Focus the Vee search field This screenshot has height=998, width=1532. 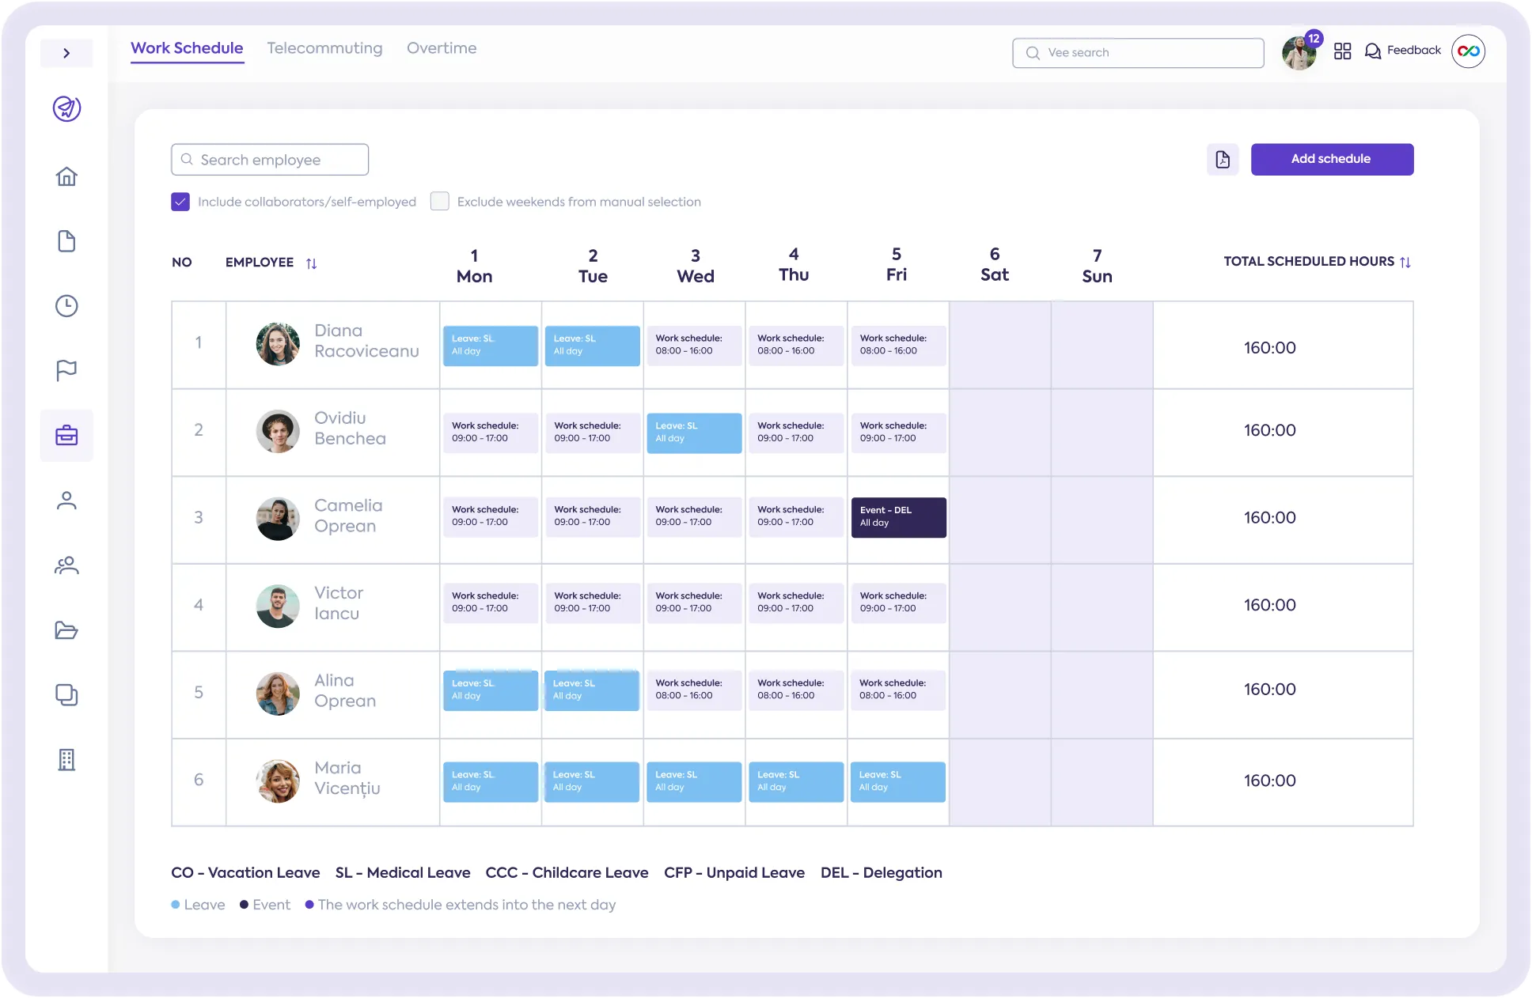1138,53
